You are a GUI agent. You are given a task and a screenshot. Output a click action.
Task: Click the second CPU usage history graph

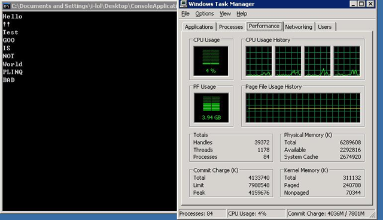tap(288, 61)
